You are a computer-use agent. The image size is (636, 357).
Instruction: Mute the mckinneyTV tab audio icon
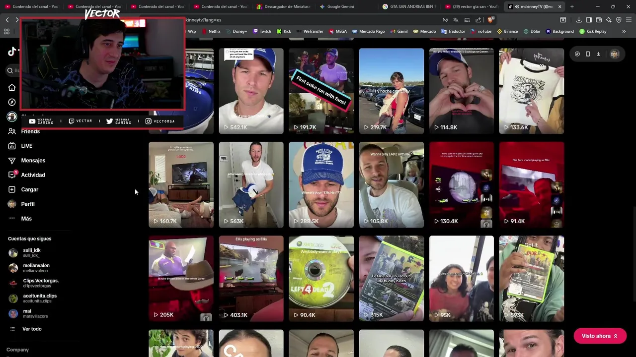[x=517, y=6]
